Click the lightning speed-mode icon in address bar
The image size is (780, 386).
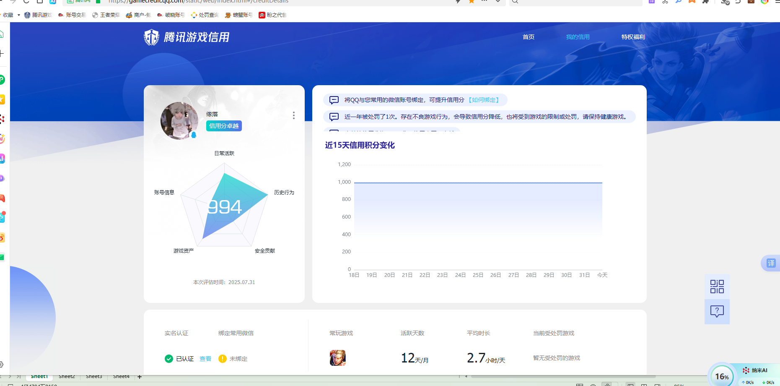coord(459,1)
